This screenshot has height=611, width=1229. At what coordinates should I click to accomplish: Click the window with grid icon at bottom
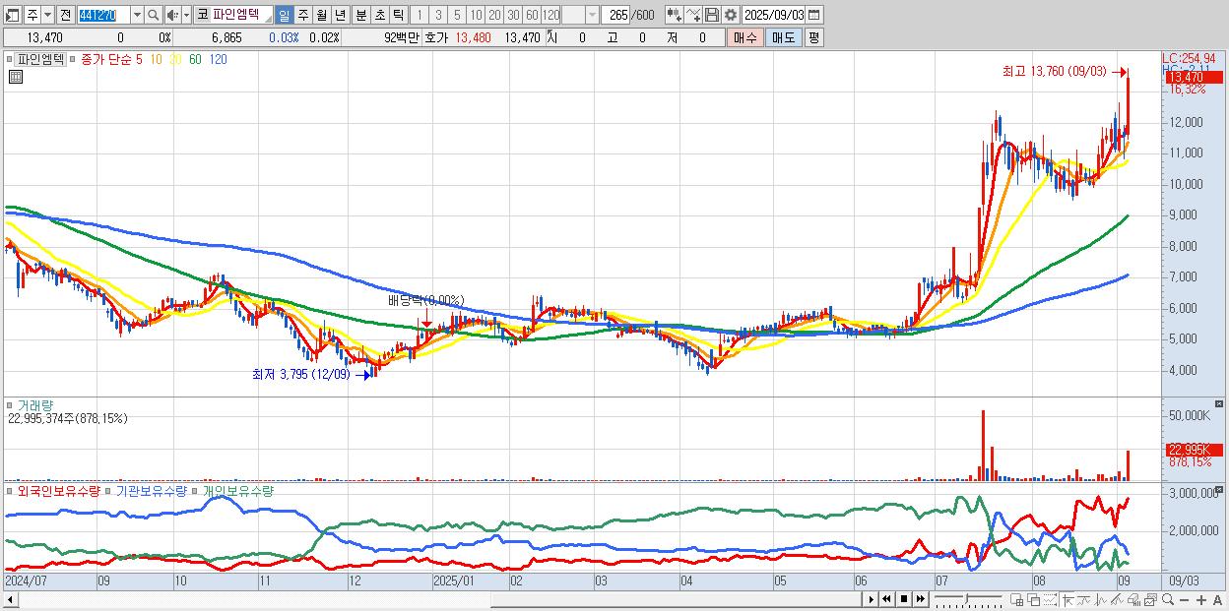point(1017,599)
